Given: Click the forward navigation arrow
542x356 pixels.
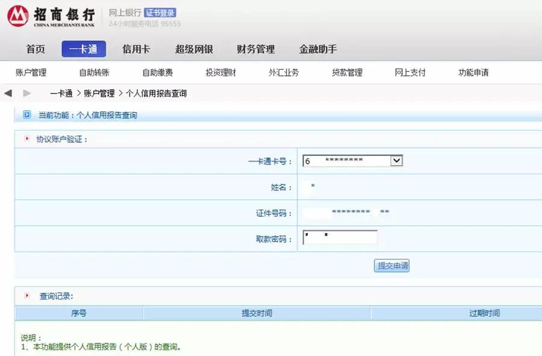Looking at the screenshot, I should (x=26, y=93).
